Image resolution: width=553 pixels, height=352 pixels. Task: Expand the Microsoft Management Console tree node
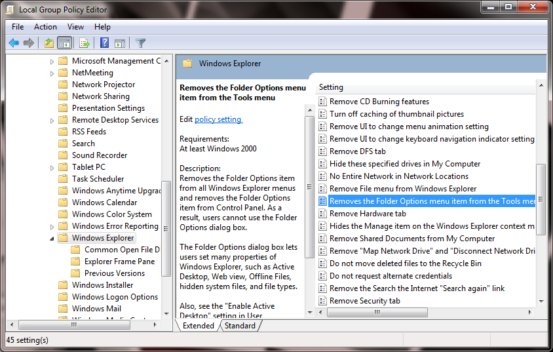pos(52,62)
